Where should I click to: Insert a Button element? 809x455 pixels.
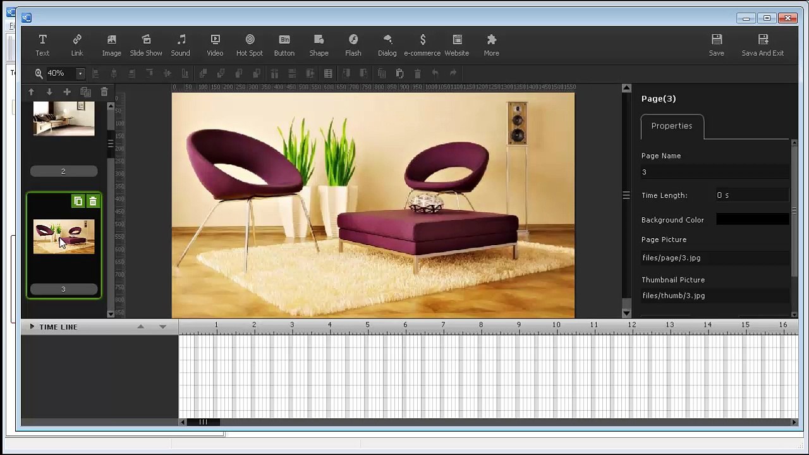pos(284,45)
